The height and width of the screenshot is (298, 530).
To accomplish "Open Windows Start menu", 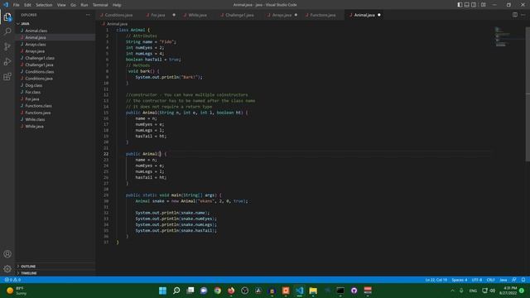I will pyautogui.click(x=162, y=291).
